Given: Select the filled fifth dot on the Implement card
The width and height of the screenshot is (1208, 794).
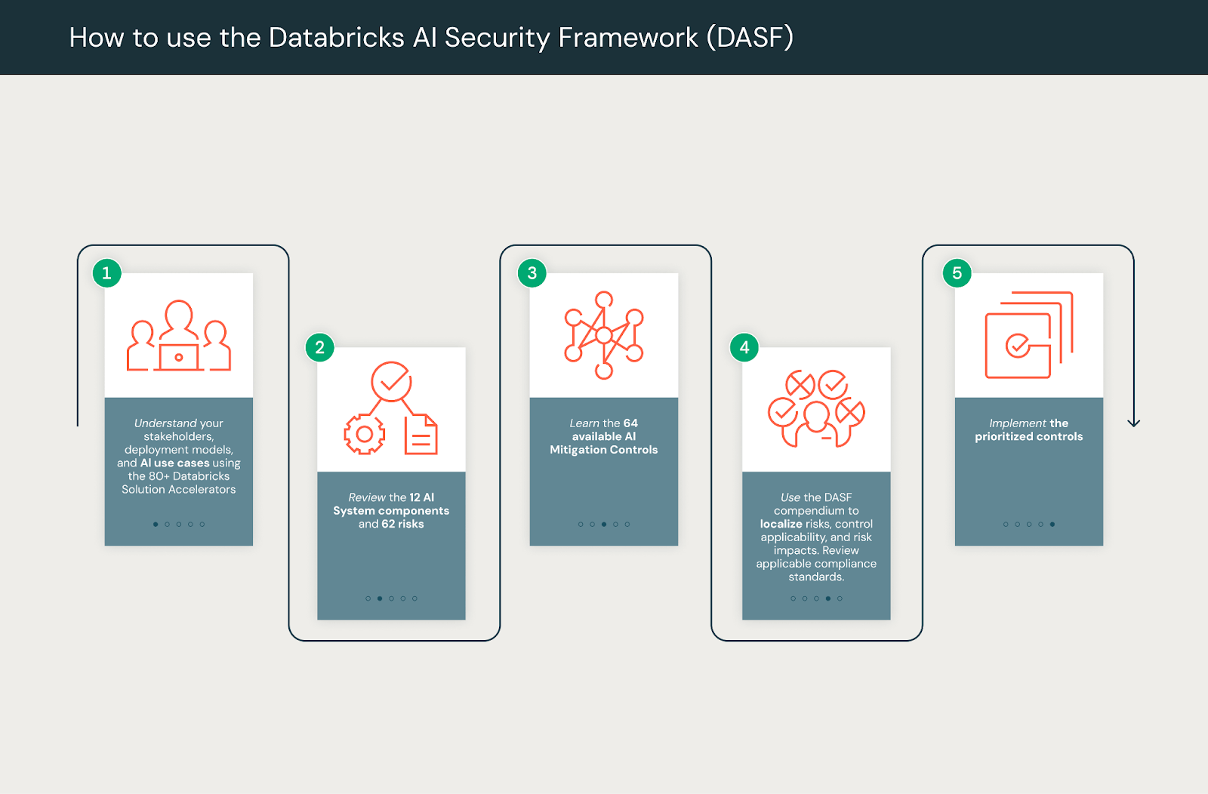Looking at the screenshot, I should click(1052, 524).
